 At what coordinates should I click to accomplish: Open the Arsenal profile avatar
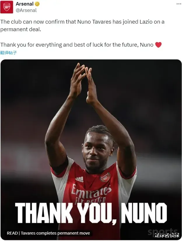point(7,7)
